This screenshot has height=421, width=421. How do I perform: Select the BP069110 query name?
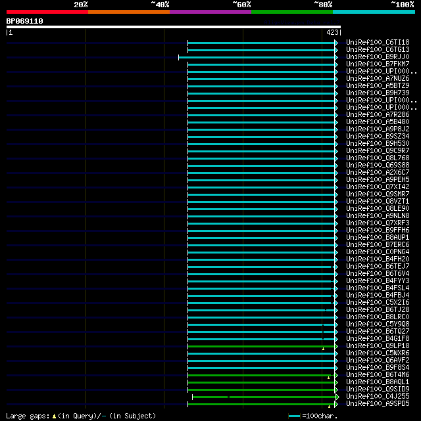[24, 21]
